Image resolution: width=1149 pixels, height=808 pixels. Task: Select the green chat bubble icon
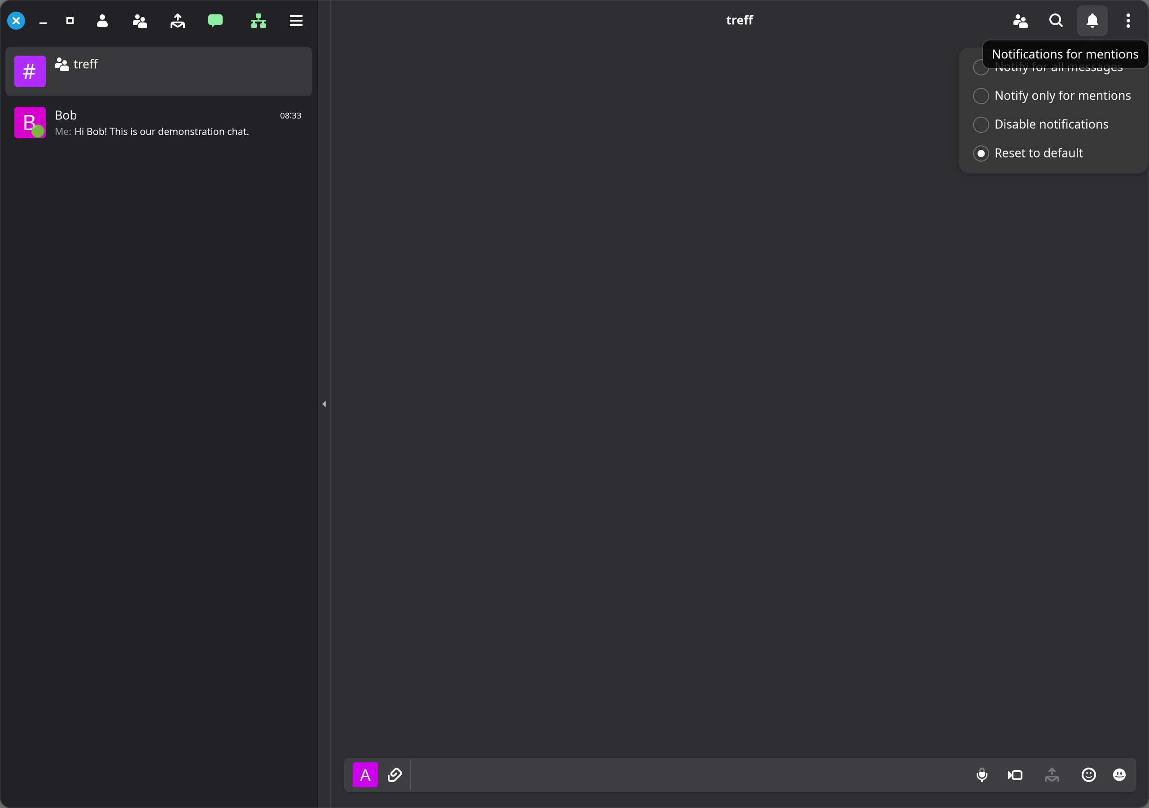[x=215, y=21]
